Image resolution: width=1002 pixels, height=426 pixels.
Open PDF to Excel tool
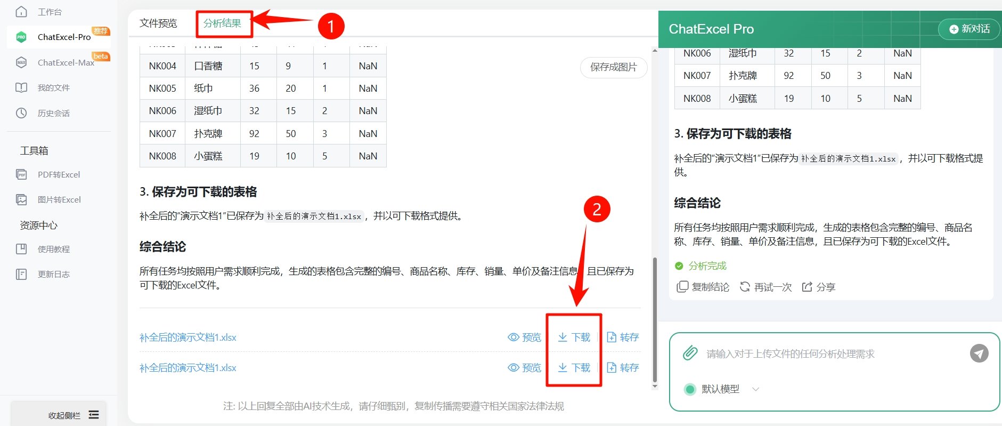click(x=59, y=174)
